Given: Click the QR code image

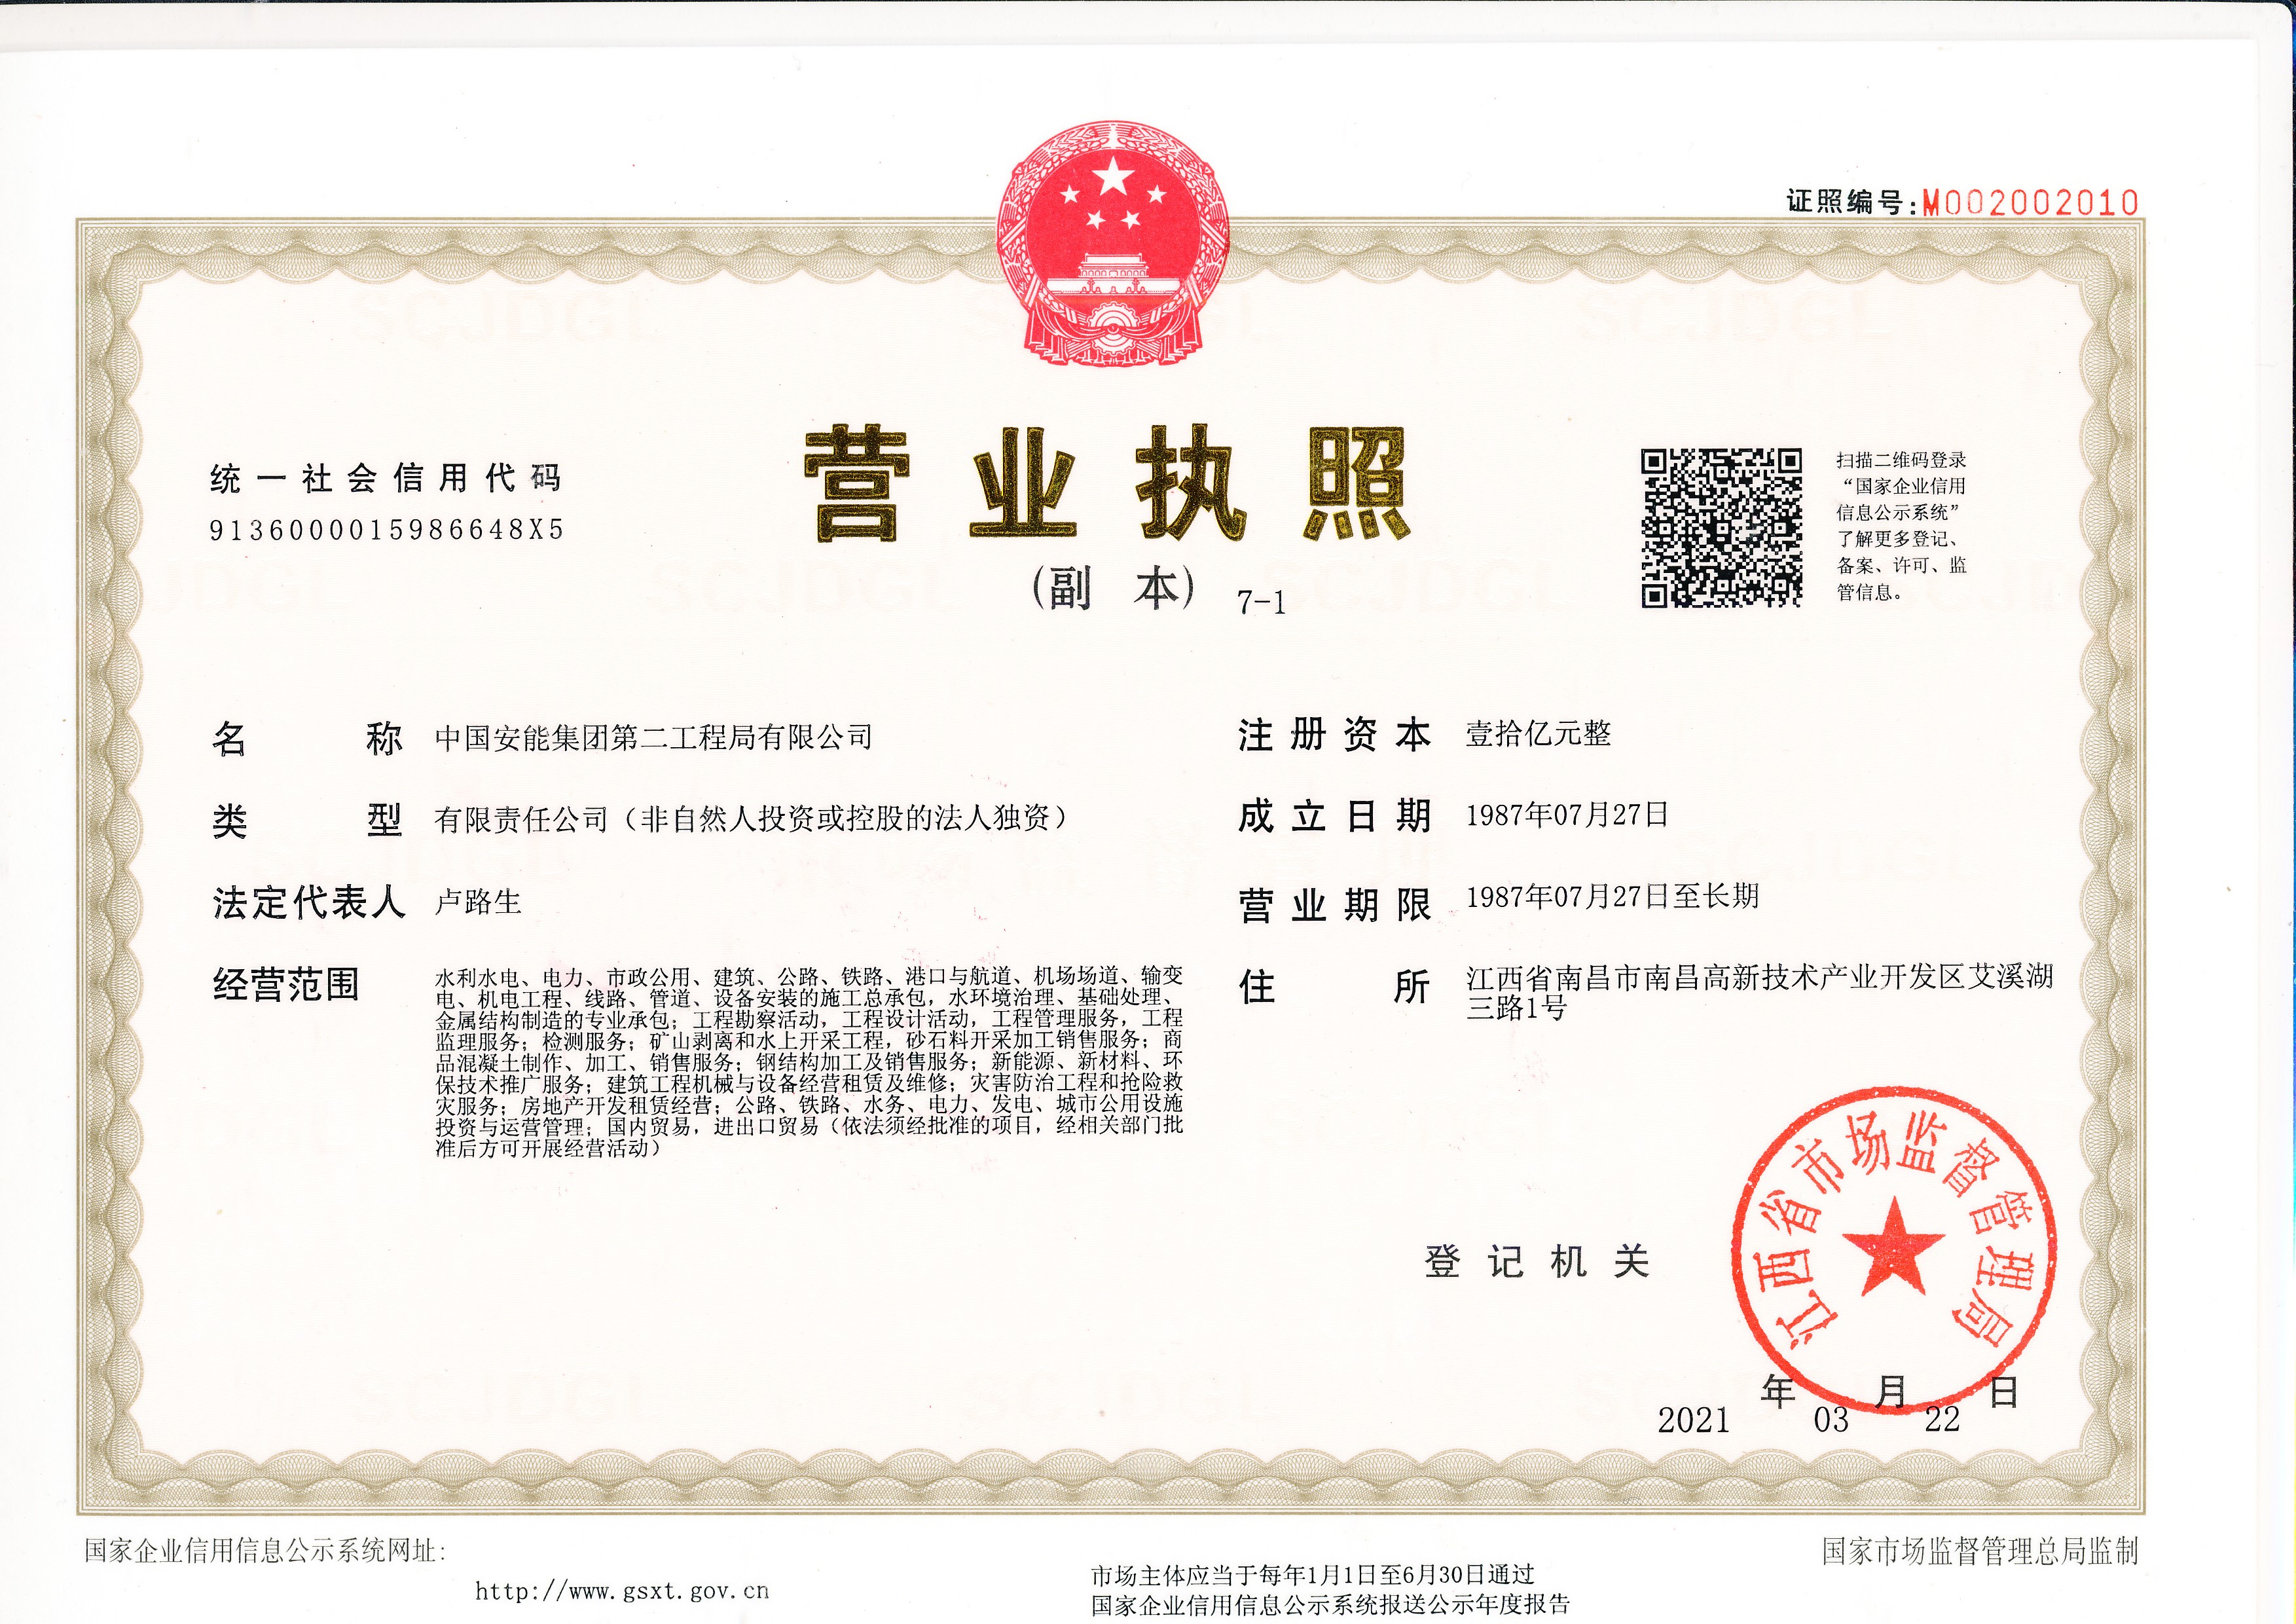Looking at the screenshot, I should (x=1720, y=528).
